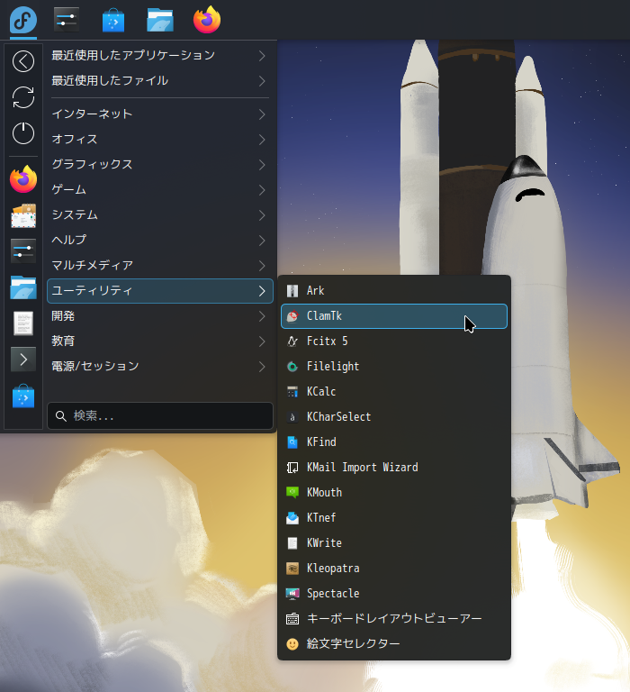Open the mail client favorite in sidebar
Image resolution: width=630 pixels, height=692 pixels.
point(23,216)
